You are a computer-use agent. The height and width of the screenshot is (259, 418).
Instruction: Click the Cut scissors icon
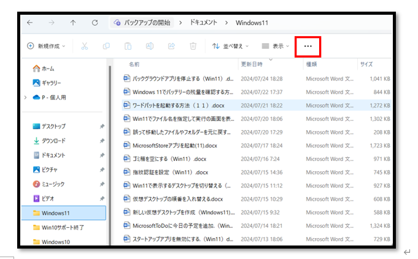pos(85,46)
